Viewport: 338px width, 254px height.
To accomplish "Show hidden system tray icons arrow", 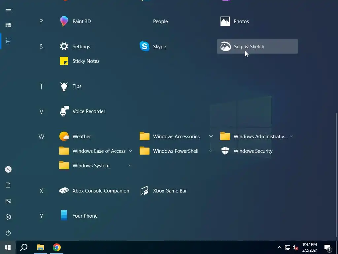I will (x=279, y=247).
